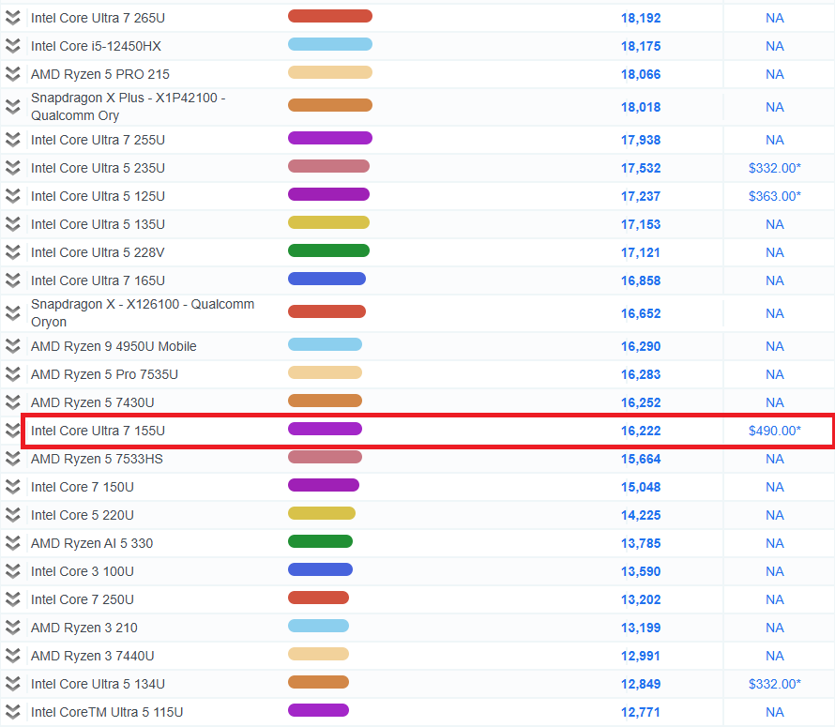
Task: Click the red score bar for Ultra 7 265U
Action: 330,16
